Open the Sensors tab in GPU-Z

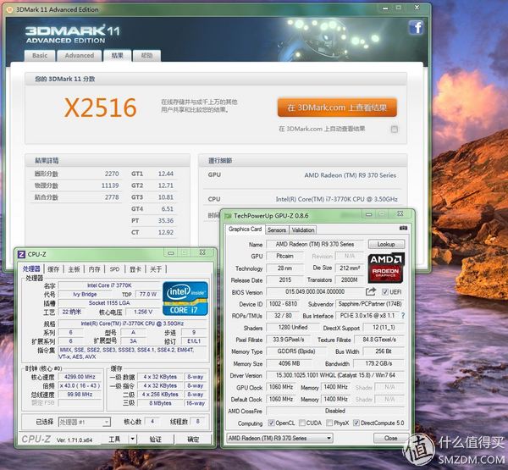(x=277, y=229)
